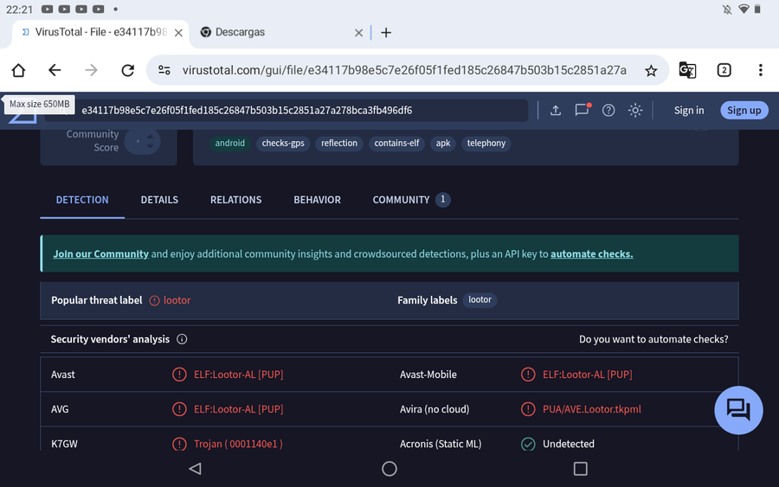Click the upload file icon

pyautogui.click(x=556, y=110)
